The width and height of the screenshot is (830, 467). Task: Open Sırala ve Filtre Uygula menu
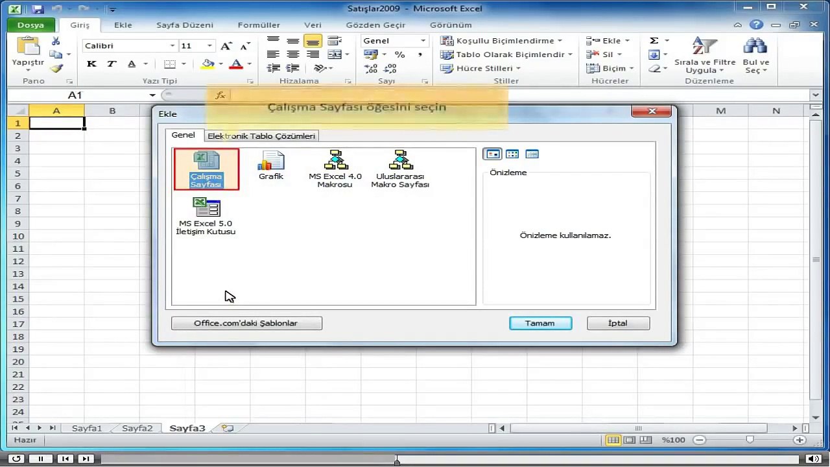705,56
